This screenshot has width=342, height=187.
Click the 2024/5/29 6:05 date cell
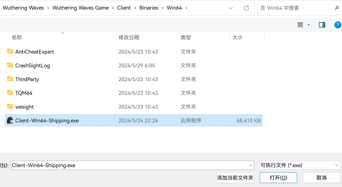pyautogui.click(x=137, y=65)
